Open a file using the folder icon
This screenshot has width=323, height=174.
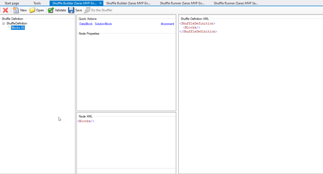pyautogui.click(x=37, y=10)
